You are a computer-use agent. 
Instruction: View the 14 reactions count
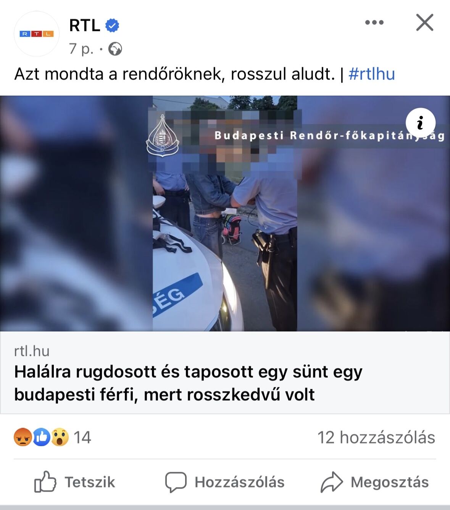[x=82, y=437]
